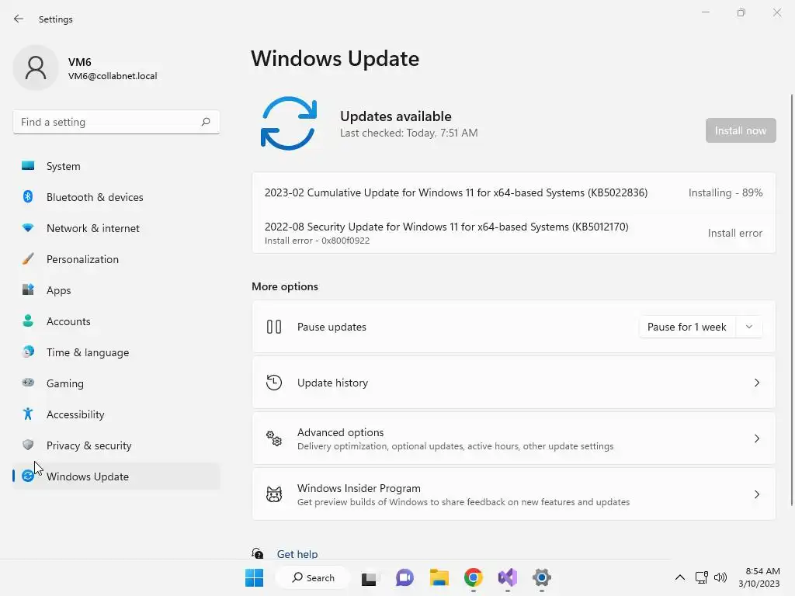Viewport: 795px width, 596px height.
Task: Launch File Explorer from taskbar
Action: coord(439,577)
